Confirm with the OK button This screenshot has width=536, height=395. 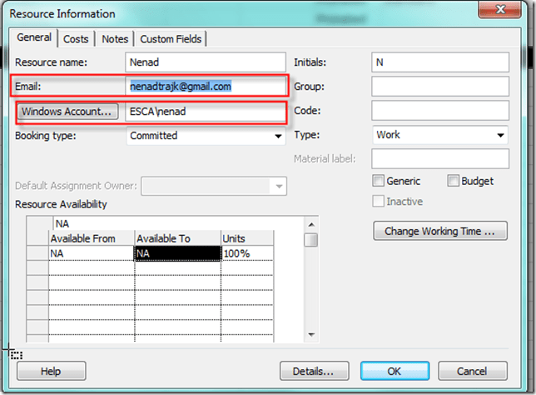(x=395, y=371)
